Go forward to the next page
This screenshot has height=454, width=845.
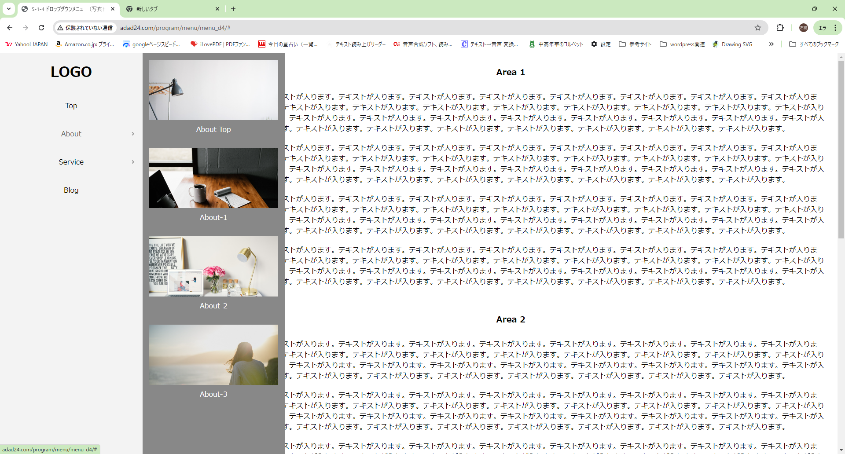(26, 28)
